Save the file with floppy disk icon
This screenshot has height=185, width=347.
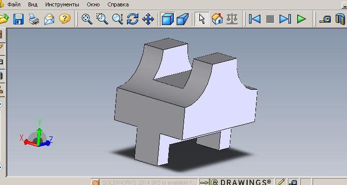pyautogui.click(x=18, y=19)
